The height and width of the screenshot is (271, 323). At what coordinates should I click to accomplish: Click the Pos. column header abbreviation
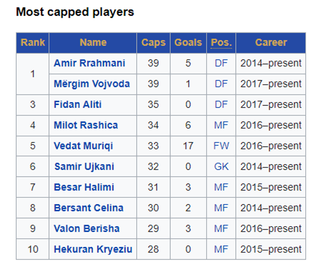pyautogui.click(x=221, y=43)
